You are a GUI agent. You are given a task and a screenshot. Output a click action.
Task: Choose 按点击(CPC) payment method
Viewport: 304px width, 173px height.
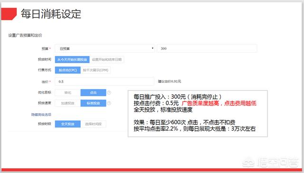click(x=67, y=70)
